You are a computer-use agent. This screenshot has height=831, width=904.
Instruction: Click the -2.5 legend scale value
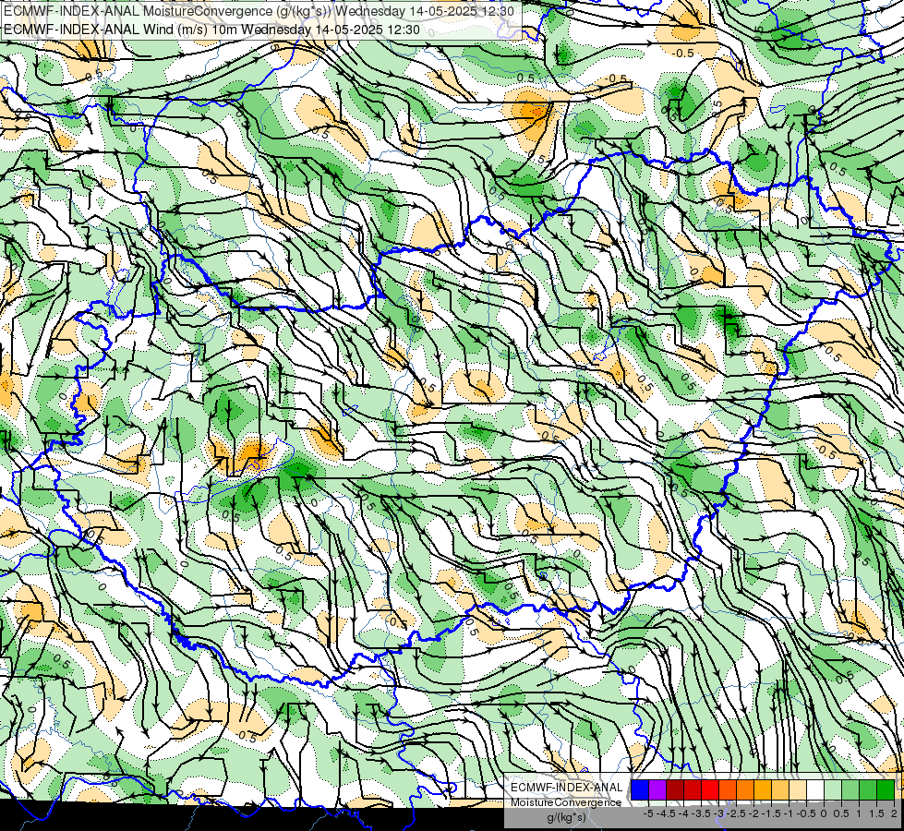(736, 813)
